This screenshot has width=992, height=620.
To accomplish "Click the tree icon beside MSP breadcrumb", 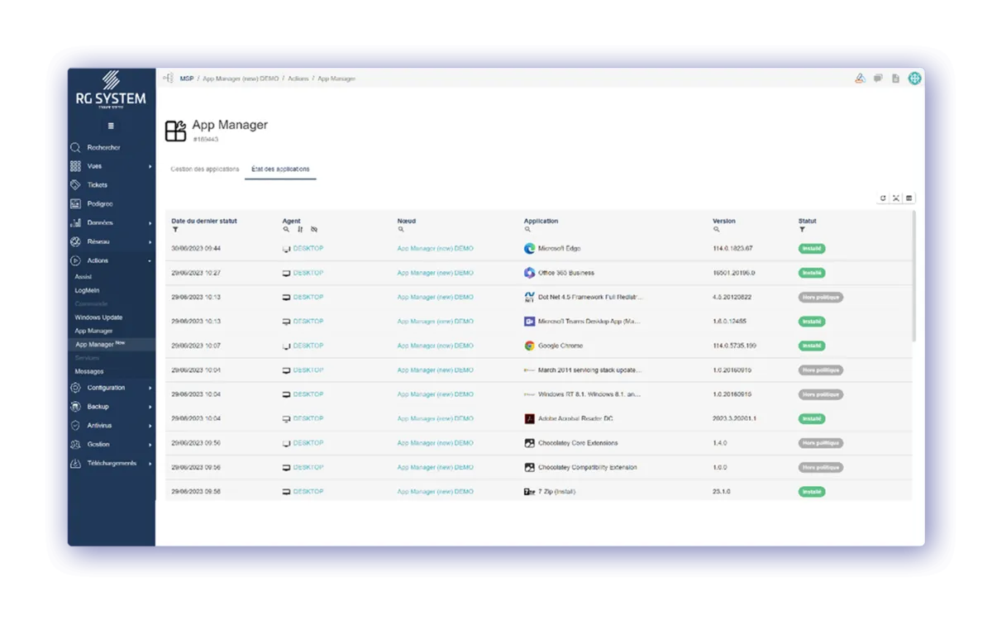I will coord(168,79).
